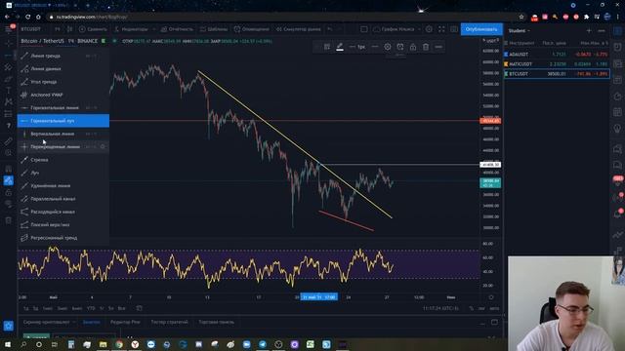Select ADAUSDT in the watchlist

(x=557, y=55)
